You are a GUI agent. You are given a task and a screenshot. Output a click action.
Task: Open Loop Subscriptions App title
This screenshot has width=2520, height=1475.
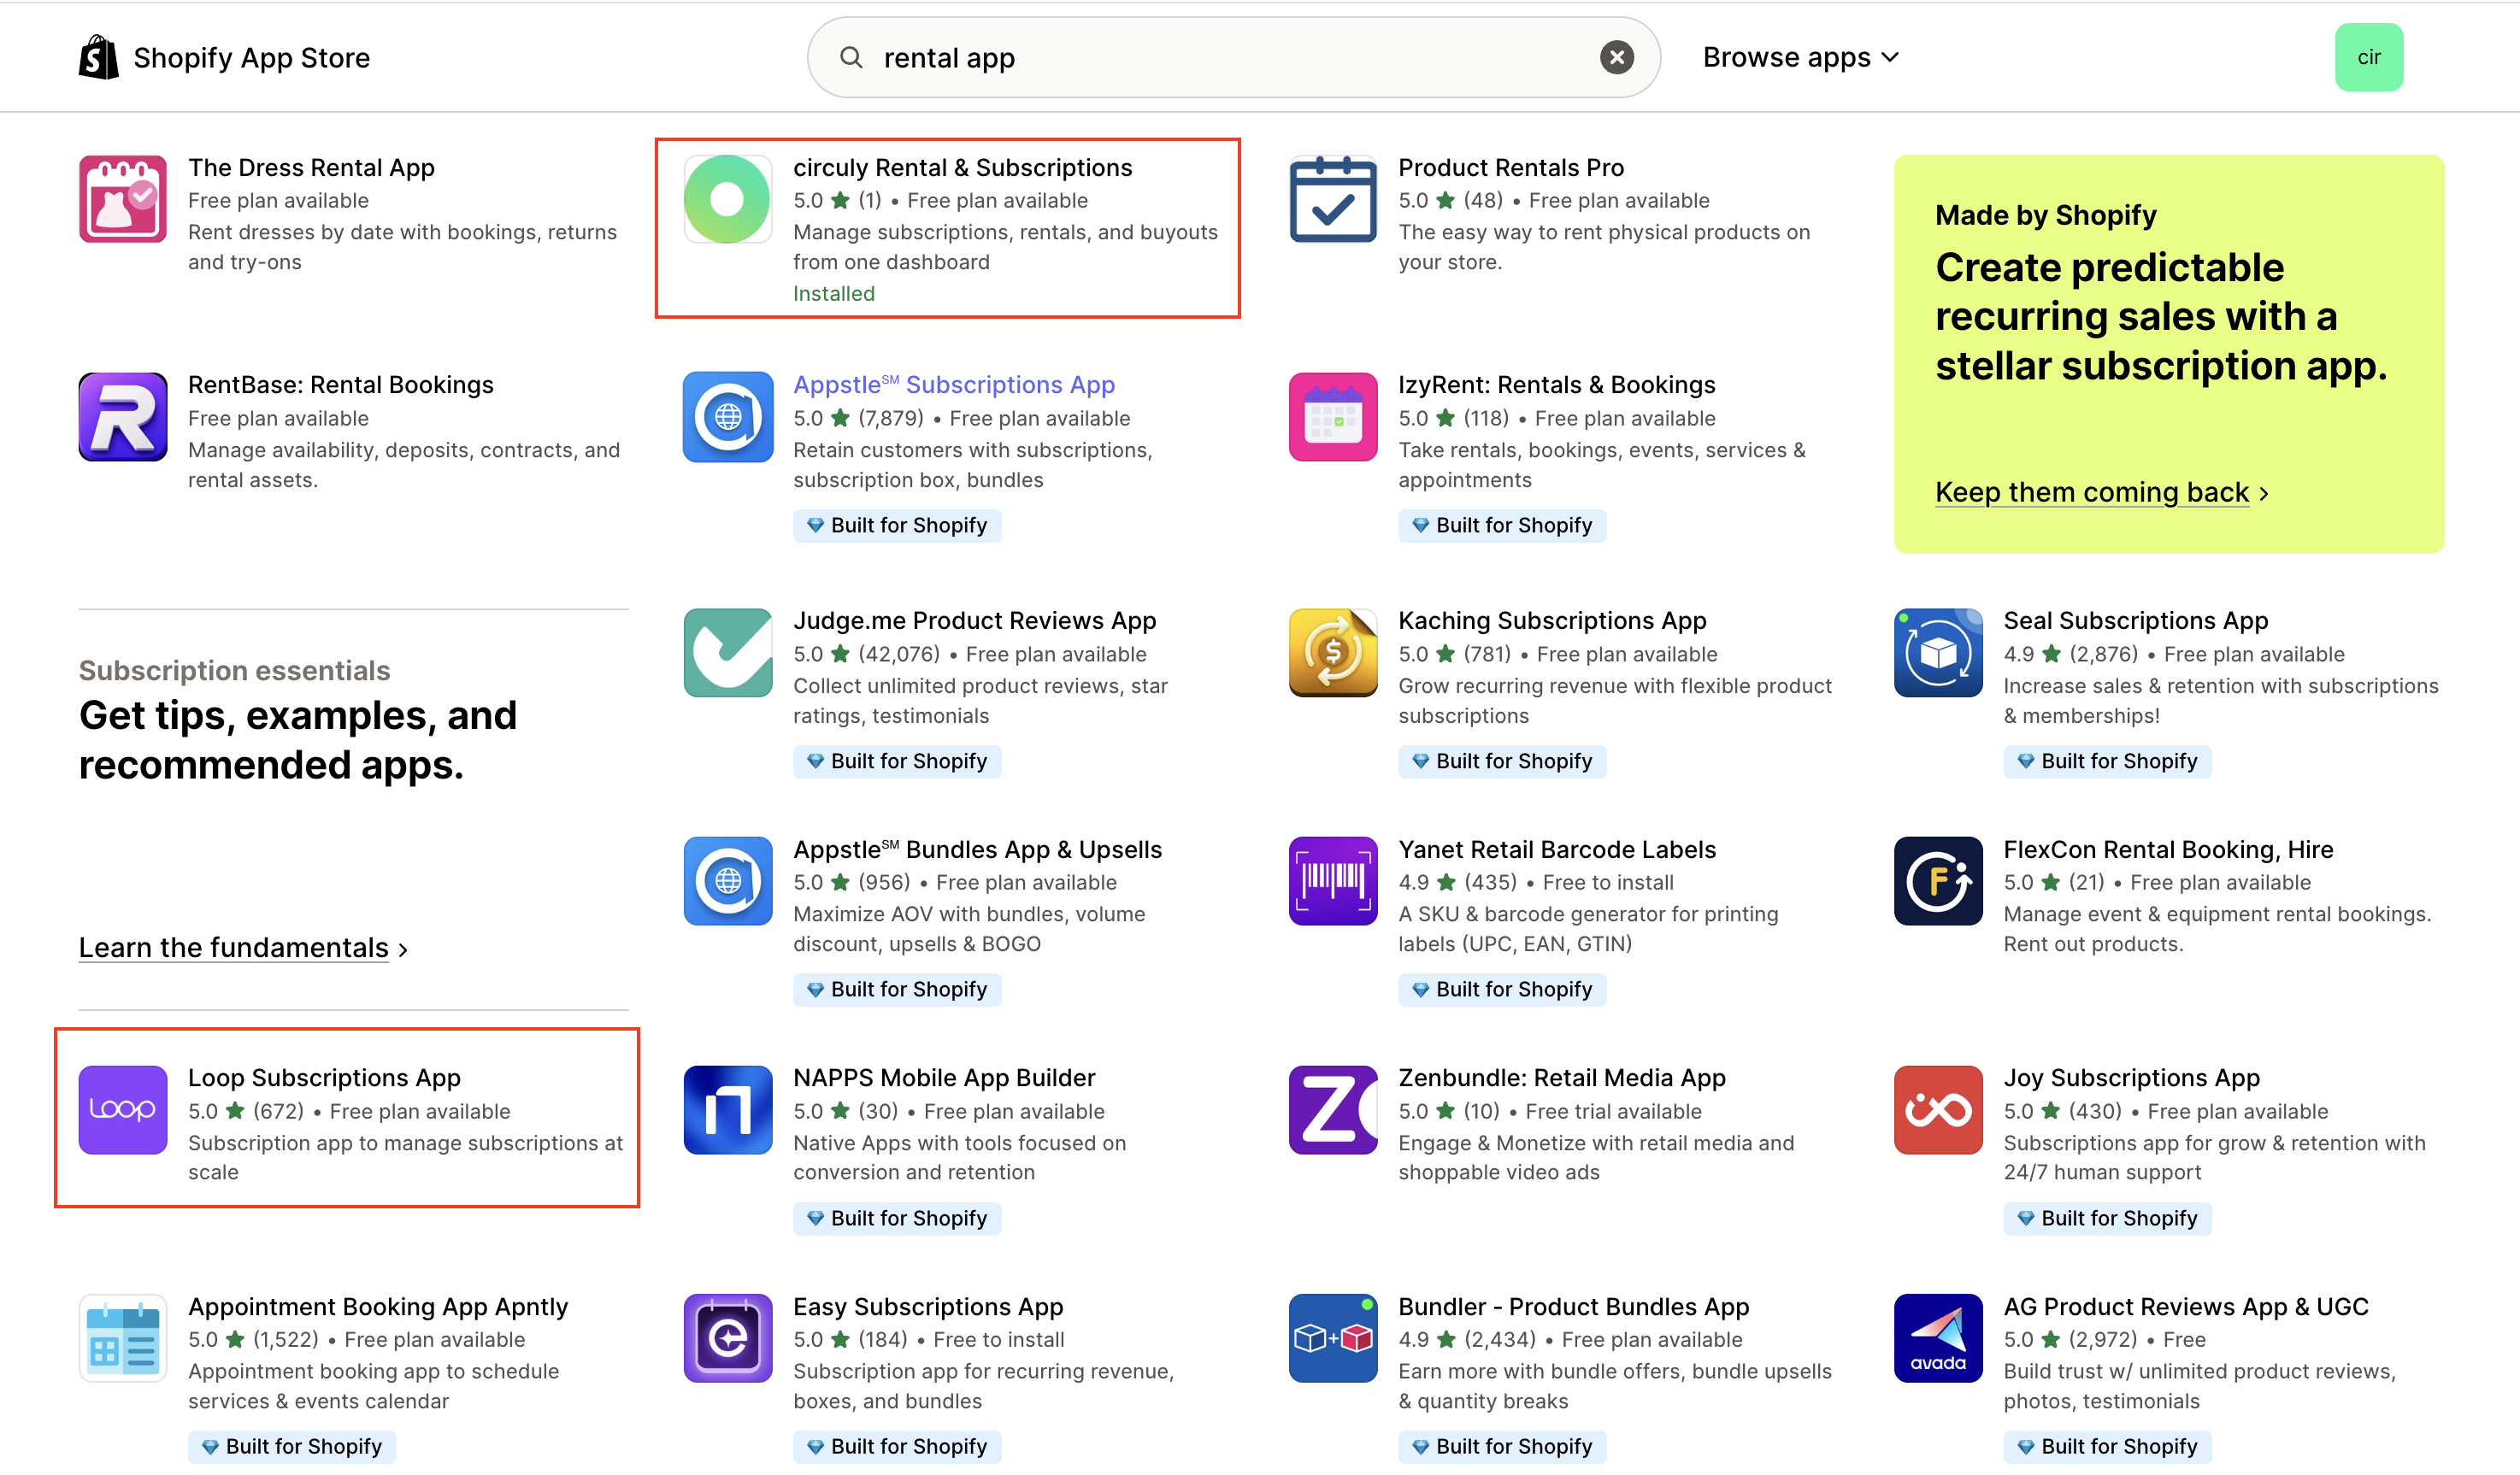click(x=324, y=1077)
